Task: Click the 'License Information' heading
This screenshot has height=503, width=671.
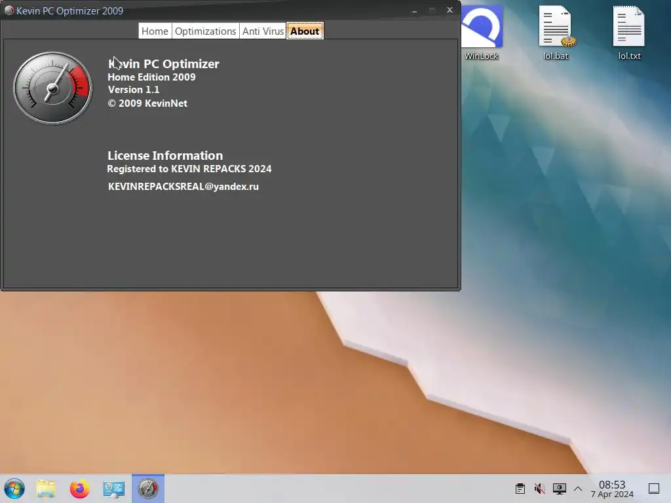Action: (165, 155)
